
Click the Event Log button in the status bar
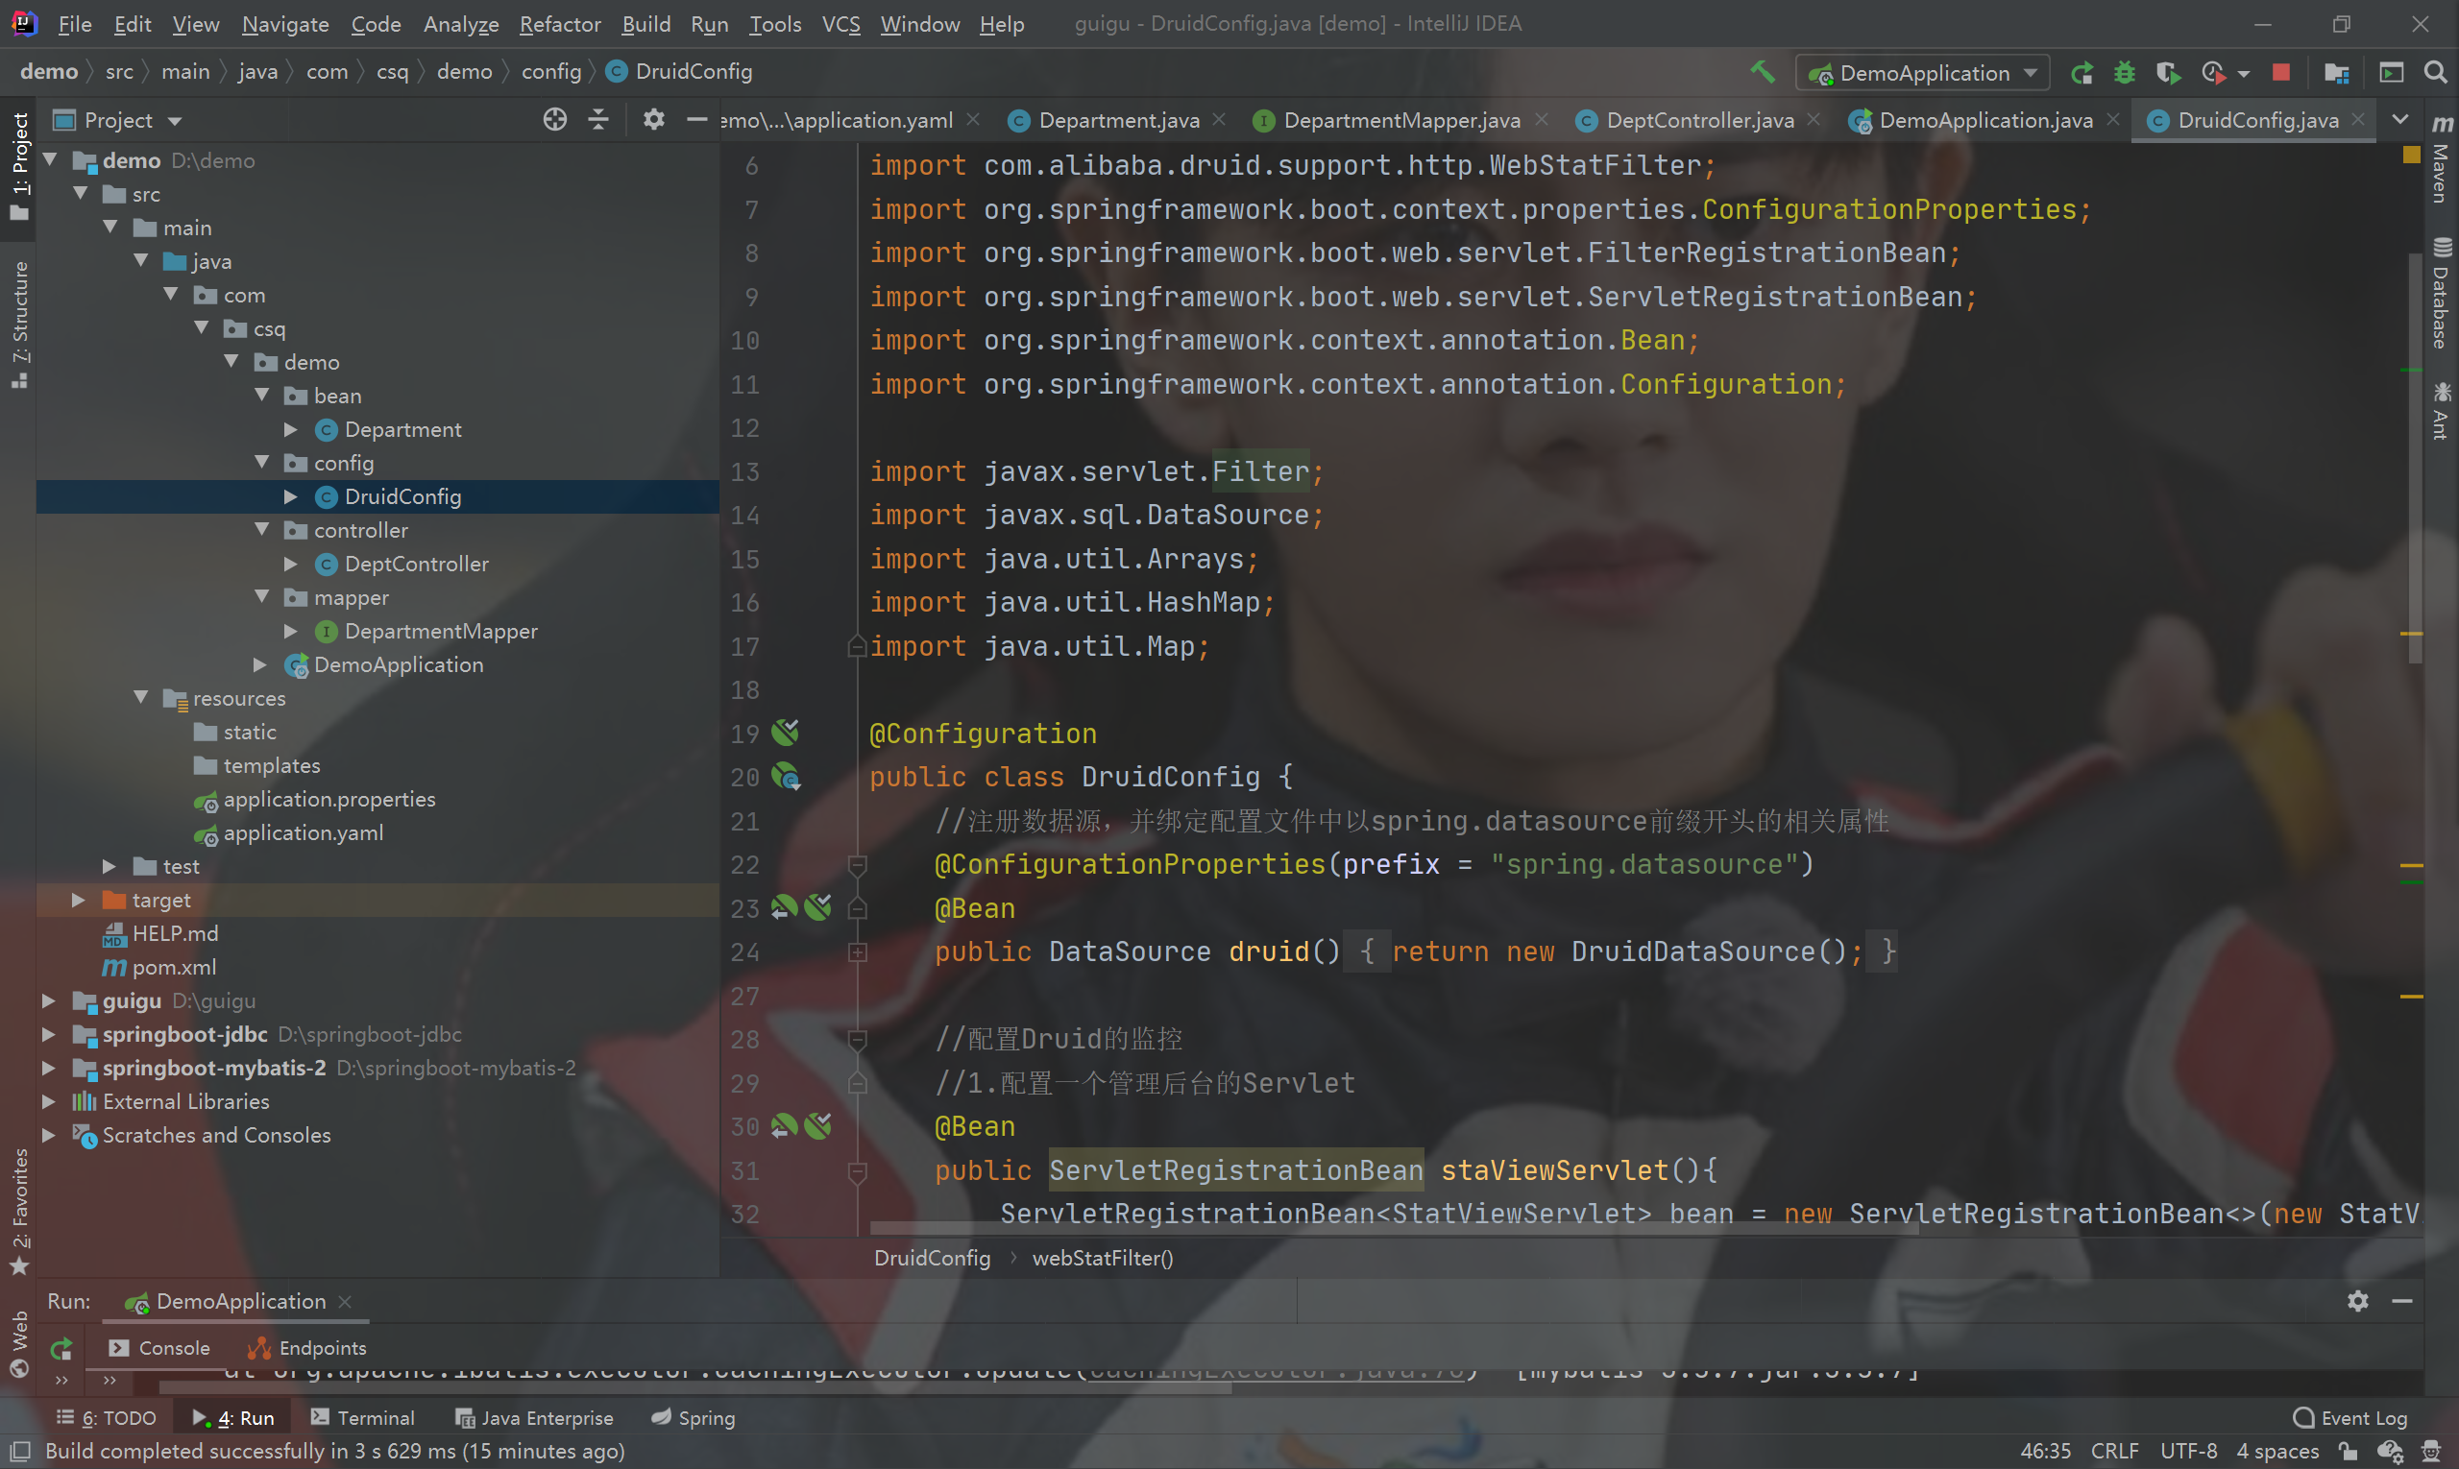[2350, 1417]
